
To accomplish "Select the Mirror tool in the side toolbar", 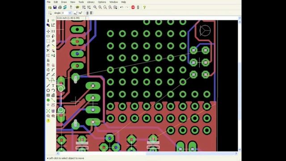I will tap(48, 36).
